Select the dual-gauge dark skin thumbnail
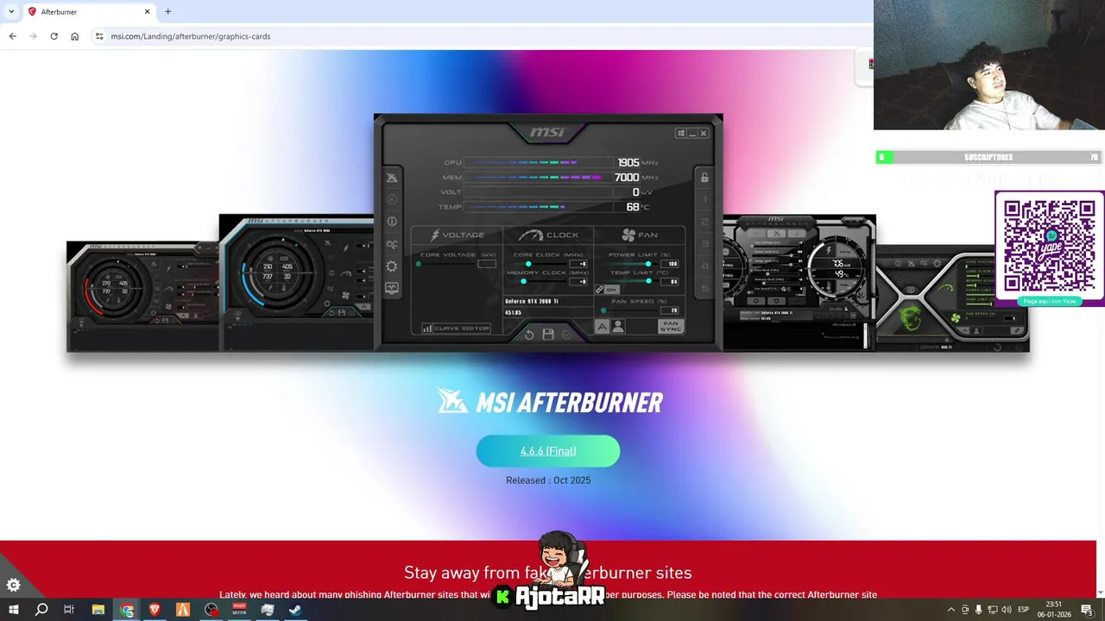The height and width of the screenshot is (621, 1105). point(799,283)
